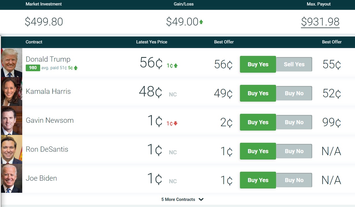Click Buy Yes for Gavin Newsom
Viewport: 355px width, 207px height.
pos(258,122)
